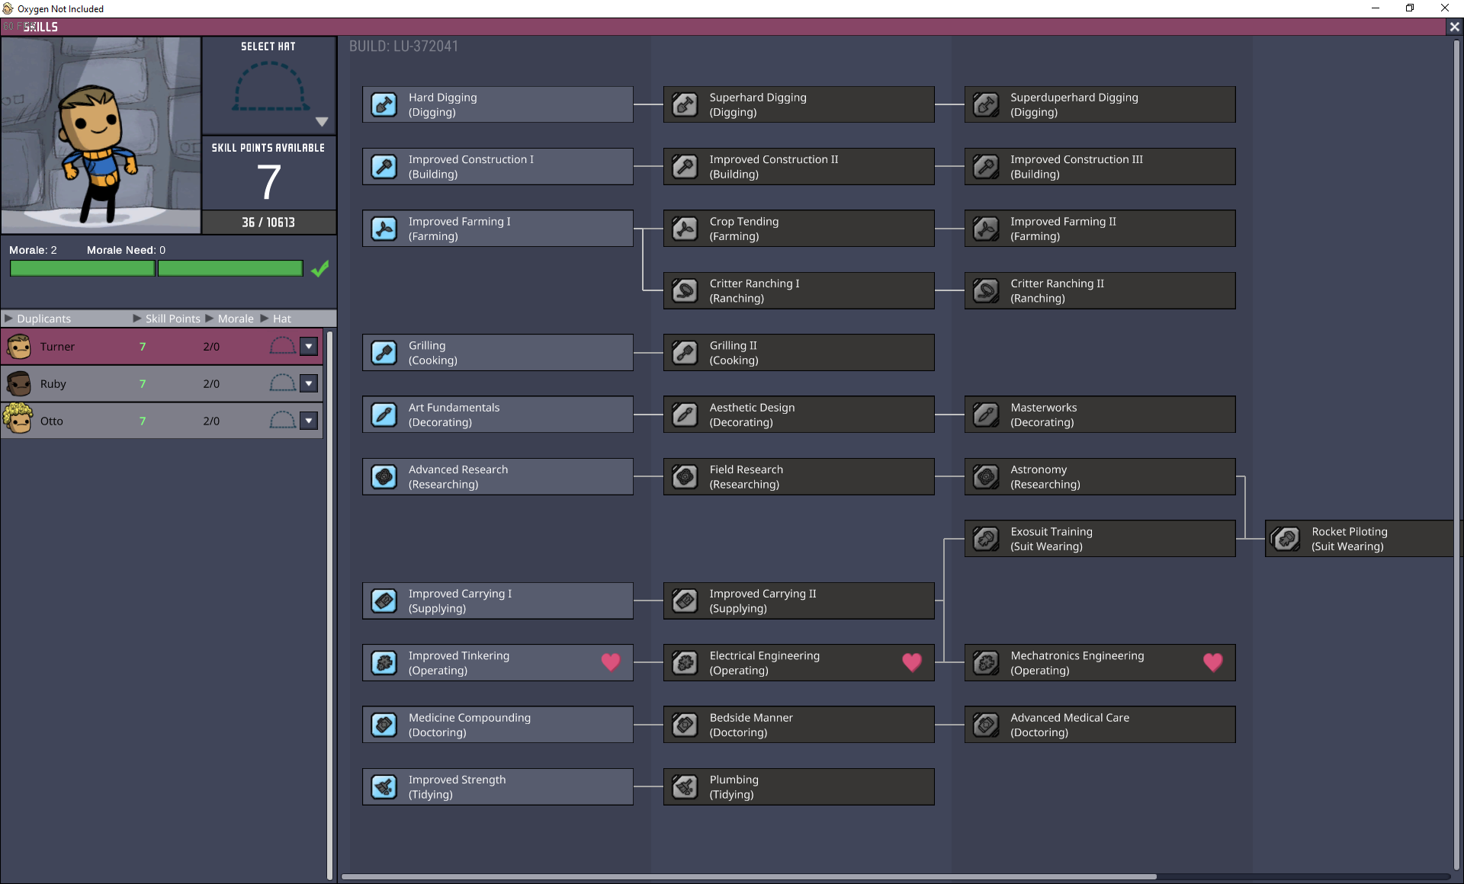Image resolution: width=1464 pixels, height=884 pixels.
Task: Click the duplicant list vertical scrollbar
Action: pyautogui.click(x=329, y=606)
